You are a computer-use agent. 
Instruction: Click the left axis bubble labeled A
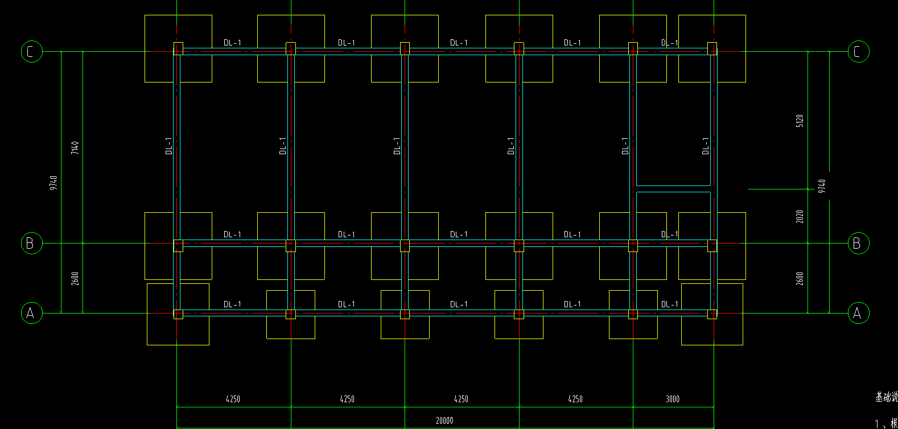31,313
